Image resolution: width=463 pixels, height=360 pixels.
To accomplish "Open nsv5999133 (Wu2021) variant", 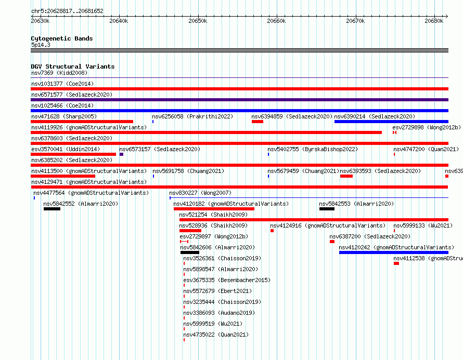I will click(423, 225).
